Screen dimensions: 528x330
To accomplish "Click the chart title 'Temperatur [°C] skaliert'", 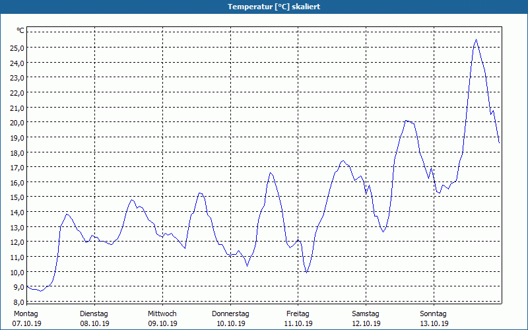I will point(274,7).
